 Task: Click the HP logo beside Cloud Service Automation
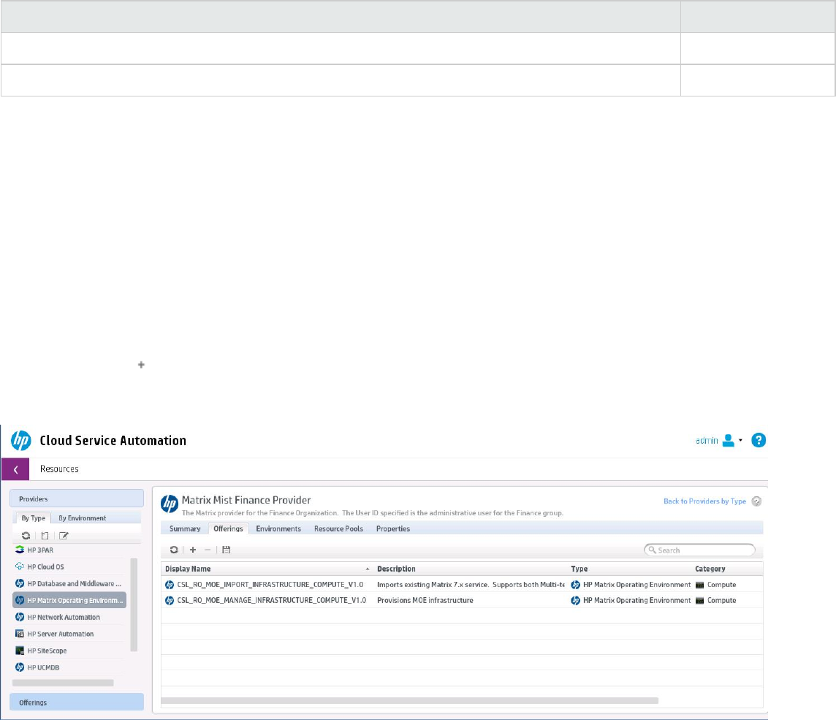20,441
